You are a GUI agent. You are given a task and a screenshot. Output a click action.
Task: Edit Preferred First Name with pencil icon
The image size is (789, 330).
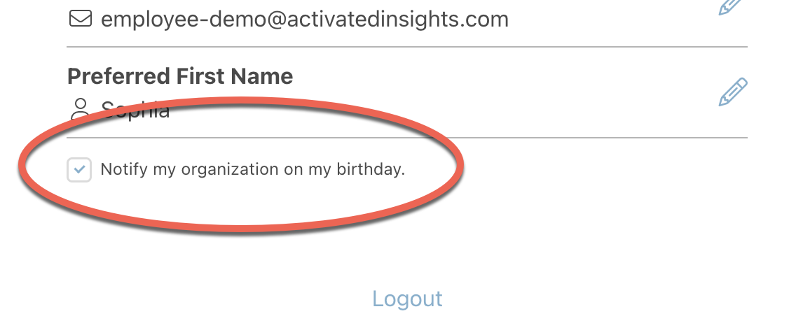tap(733, 92)
